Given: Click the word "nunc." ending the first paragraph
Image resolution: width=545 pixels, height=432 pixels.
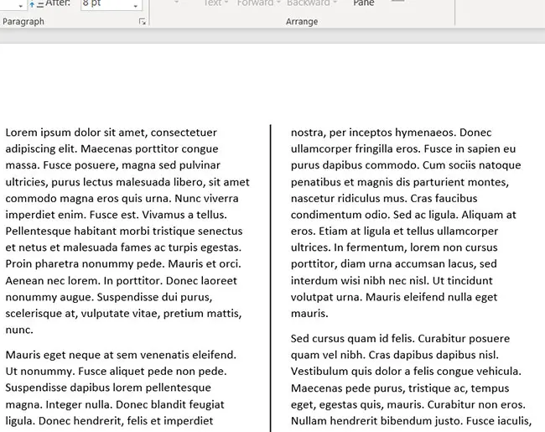Looking at the screenshot, I should [19, 331].
